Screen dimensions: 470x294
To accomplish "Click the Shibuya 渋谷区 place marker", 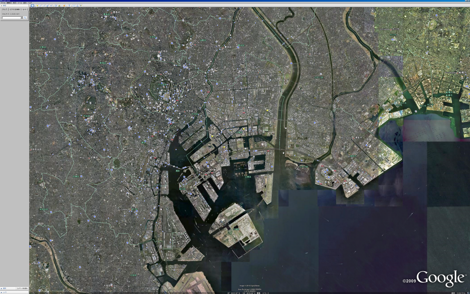I will 89,121.
